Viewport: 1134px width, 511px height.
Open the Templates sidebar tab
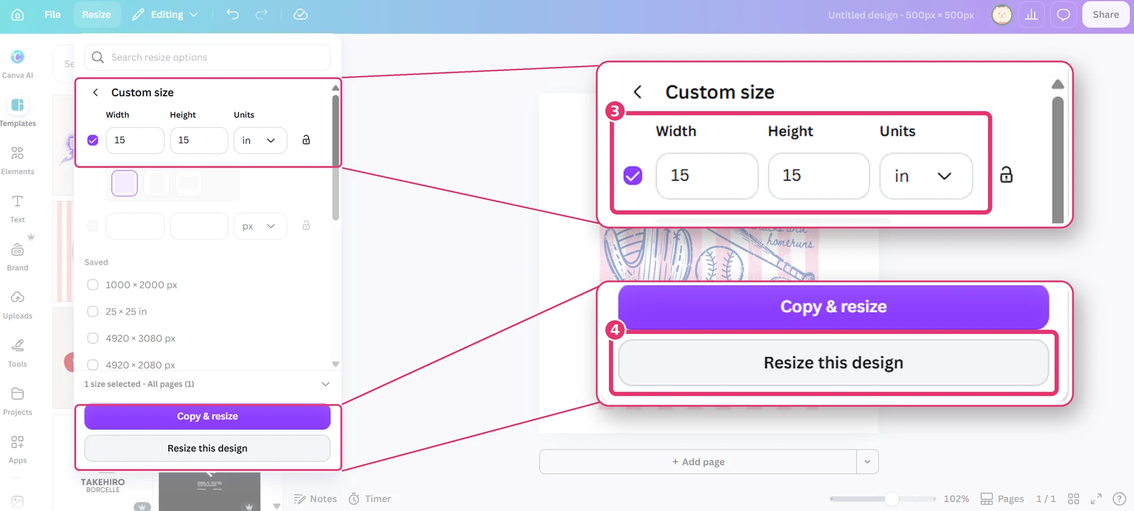coord(17,112)
